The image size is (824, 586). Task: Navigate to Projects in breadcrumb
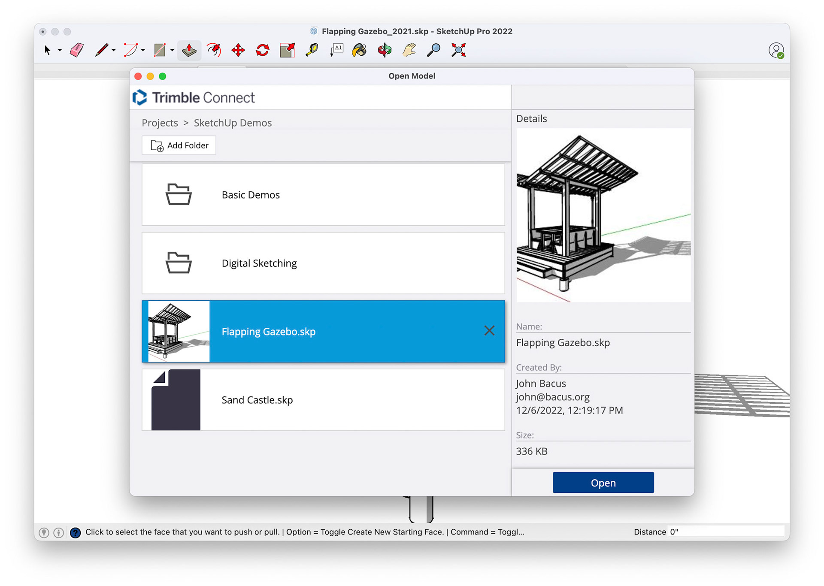pyautogui.click(x=160, y=123)
